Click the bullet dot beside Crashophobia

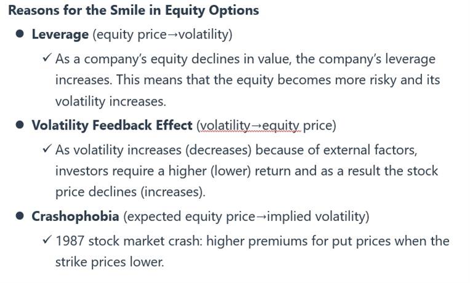pos(20,217)
